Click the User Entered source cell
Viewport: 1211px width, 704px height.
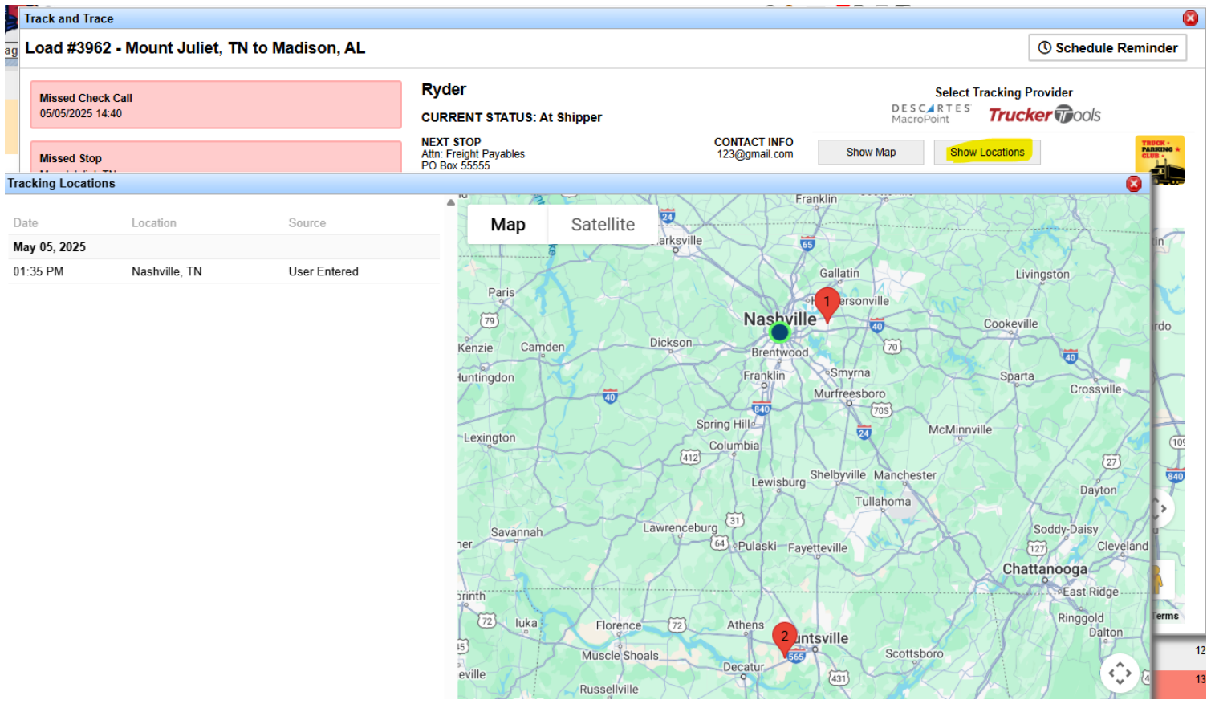point(323,271)
